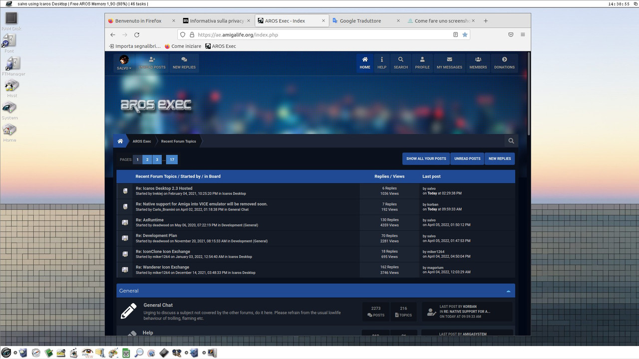
Task: Open Donations nav icon
Action: click(504, 63)
